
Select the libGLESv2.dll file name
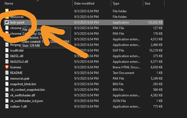point(19,62)
